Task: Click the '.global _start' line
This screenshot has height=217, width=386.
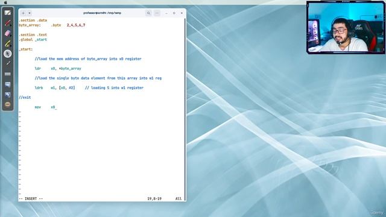Action: 33,40
